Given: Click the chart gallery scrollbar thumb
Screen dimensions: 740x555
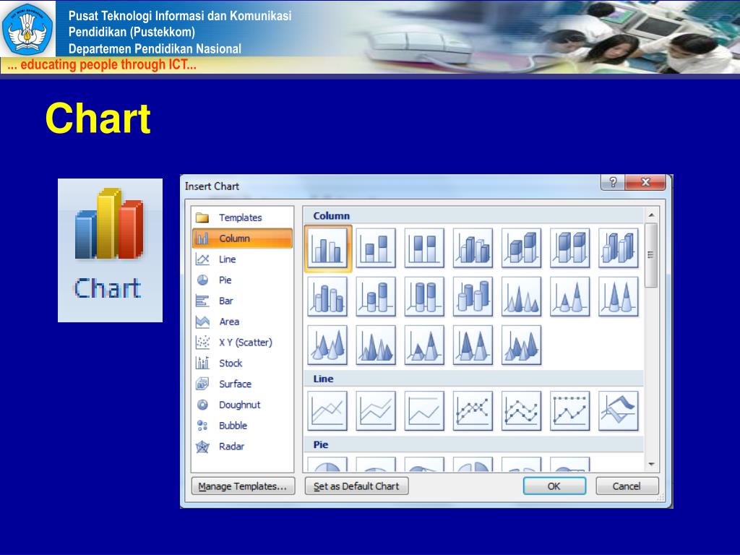Looking at the screenshot, I should coord(651,255).
